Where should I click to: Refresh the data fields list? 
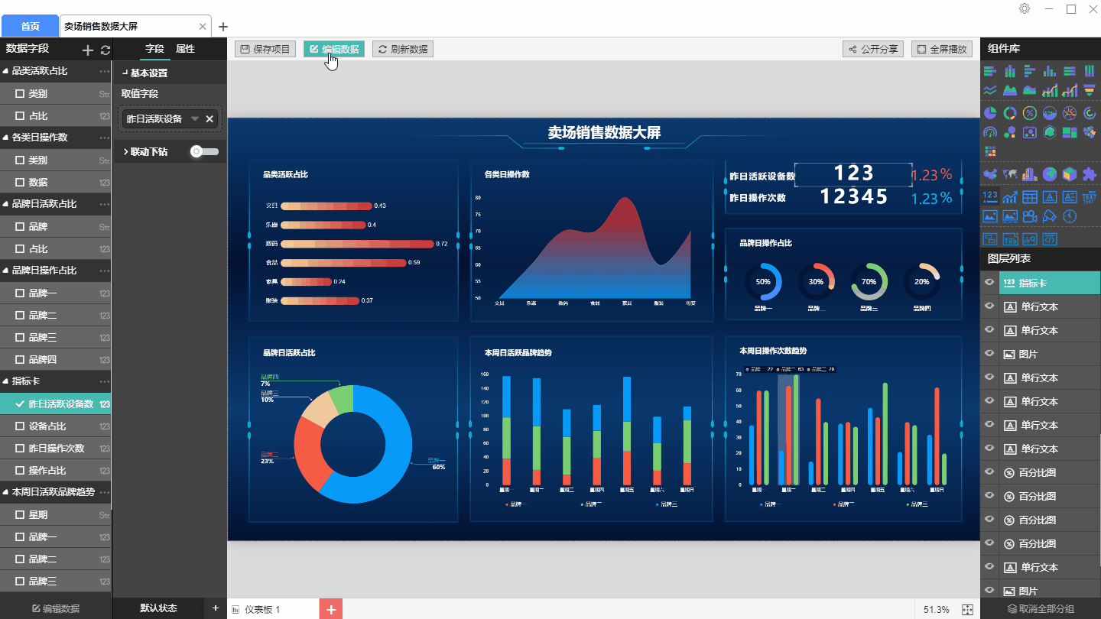106,50
